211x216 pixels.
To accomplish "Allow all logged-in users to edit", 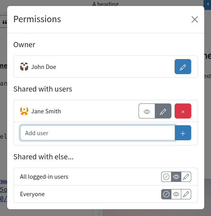I will [x=186, y=177].
